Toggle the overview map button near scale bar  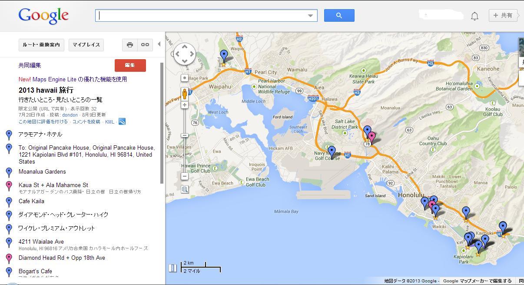pyautogui.click(x=172, y=268)
